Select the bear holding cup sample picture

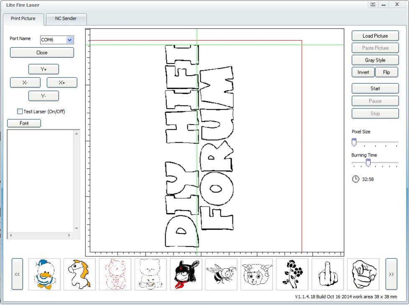click(x=151, y=274)
